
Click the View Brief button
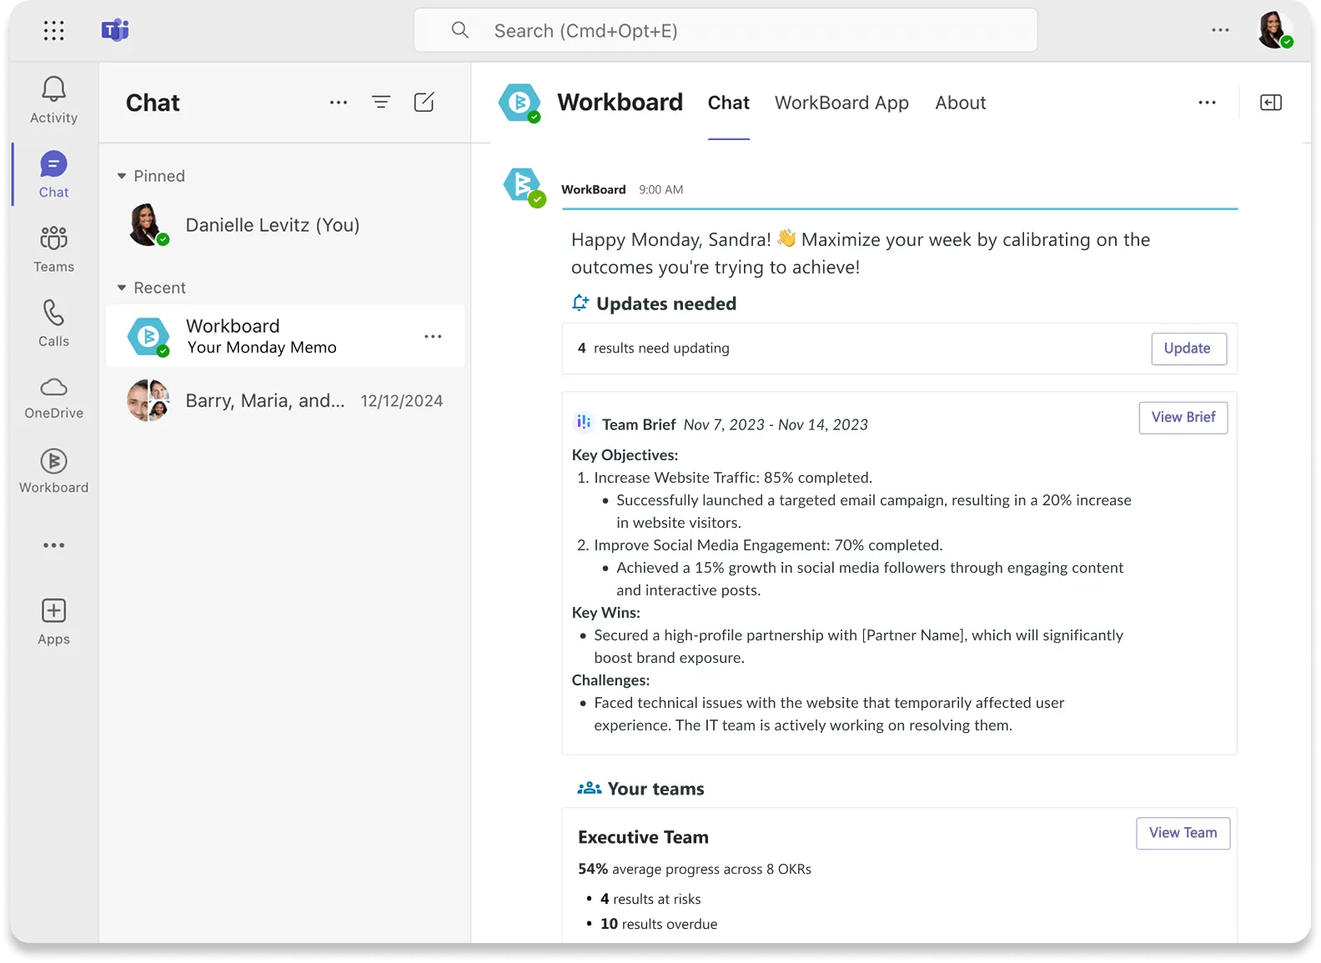(x=1183, y=418)
